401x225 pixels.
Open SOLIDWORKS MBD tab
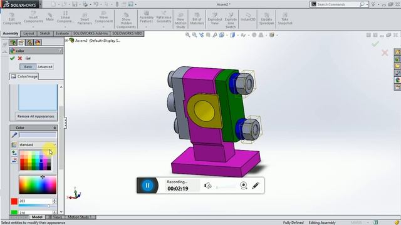[x=127, y=33]
